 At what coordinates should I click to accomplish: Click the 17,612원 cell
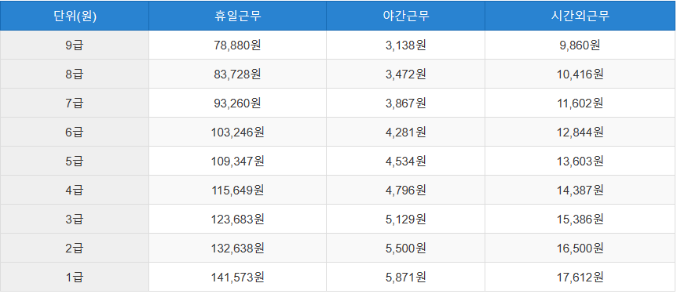click(x=580, y=277)
